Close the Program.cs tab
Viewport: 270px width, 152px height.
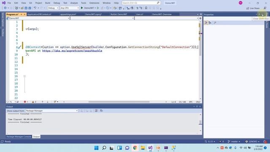click(x=24, y=14)
